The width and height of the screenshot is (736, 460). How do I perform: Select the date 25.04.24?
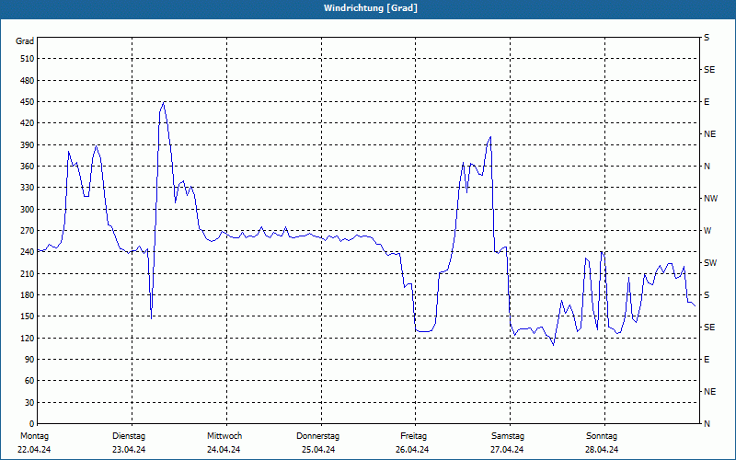point(318,450)
